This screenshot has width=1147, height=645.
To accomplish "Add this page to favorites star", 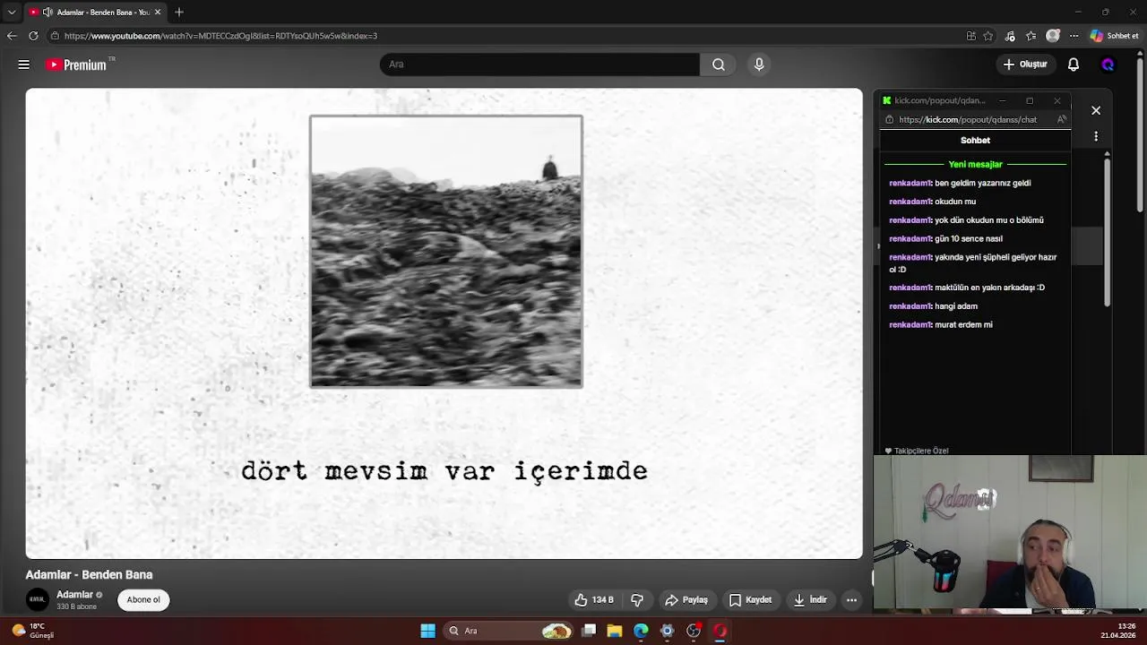I will pyautogui.click(x=988, y=36).
